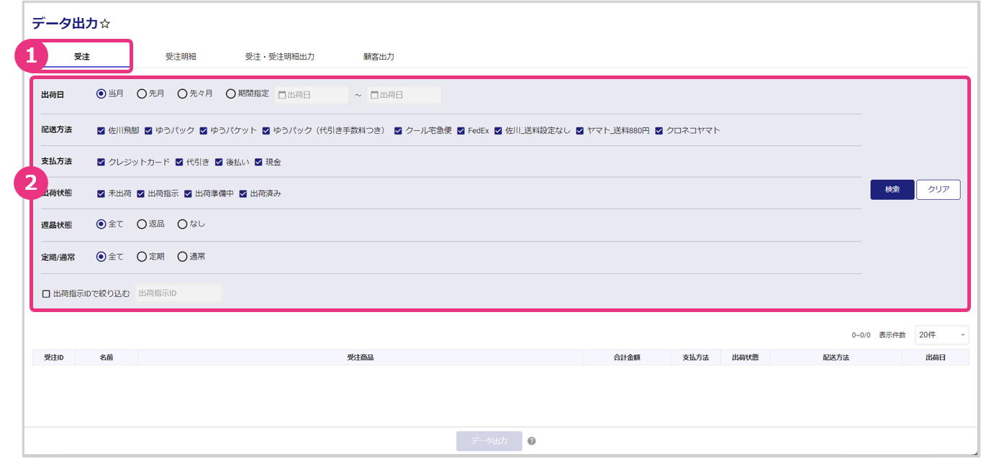The width and height of the screenshot is (981, 458).
Task: Uncheck the 佐川飛脚 delivery checkbox
Action: (x=101, y=131)
